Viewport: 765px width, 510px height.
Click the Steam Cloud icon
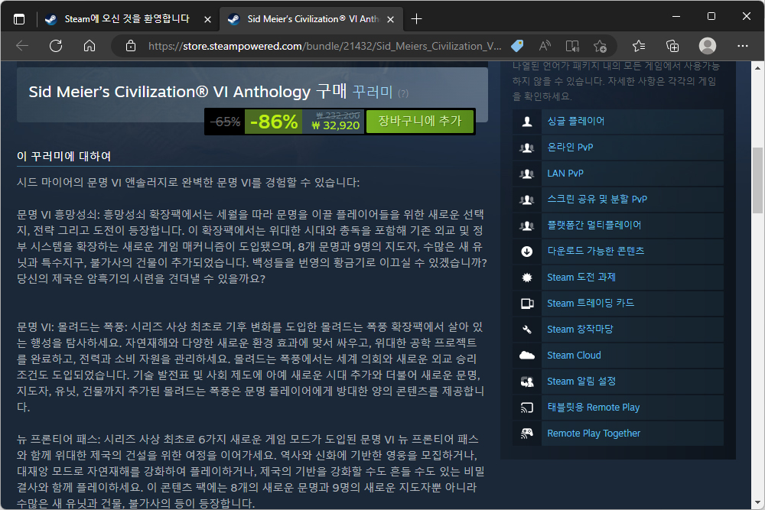click(x=527, y=356)
